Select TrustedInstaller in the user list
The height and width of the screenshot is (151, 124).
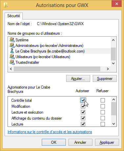coord(27,62)
